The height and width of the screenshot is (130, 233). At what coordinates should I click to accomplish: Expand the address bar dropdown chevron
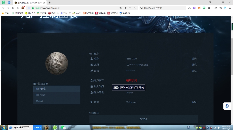click(x=135, y=8)
